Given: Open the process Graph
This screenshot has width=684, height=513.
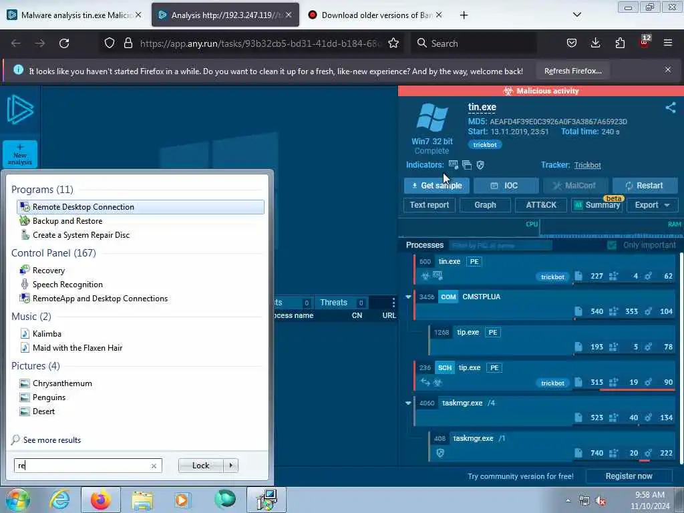Looking at the screenshot, I should pos(485,205).
